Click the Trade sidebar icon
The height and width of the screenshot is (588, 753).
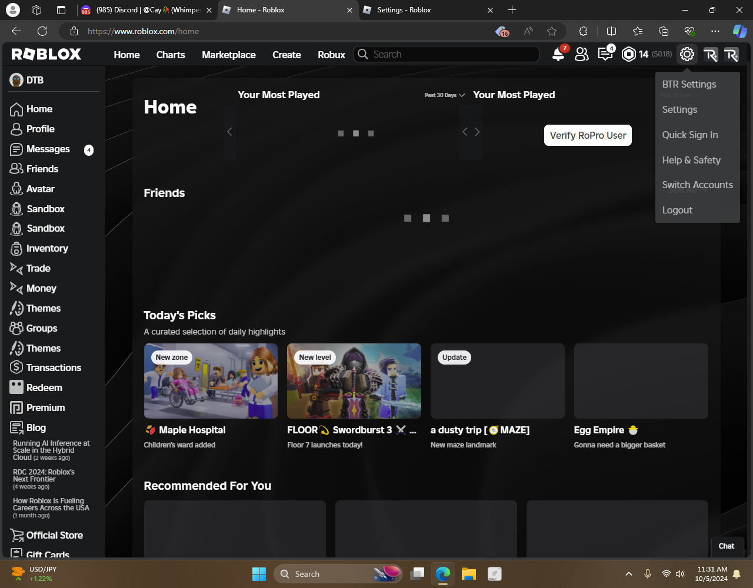pyautogui.click(x=16, y=269)
